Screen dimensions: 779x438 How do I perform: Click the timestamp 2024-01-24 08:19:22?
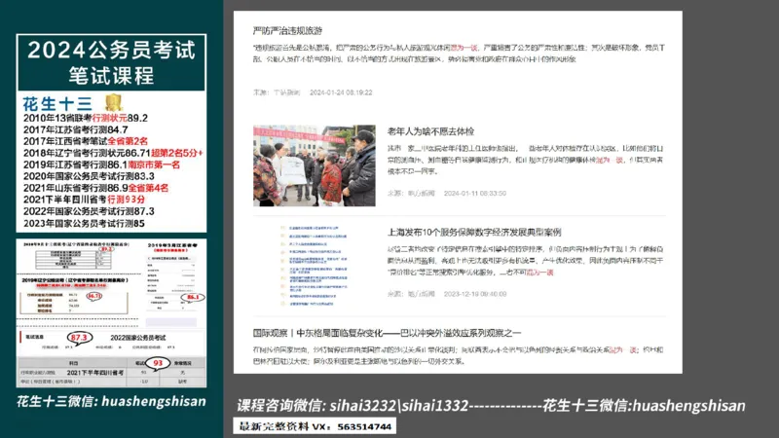[341, 92]
